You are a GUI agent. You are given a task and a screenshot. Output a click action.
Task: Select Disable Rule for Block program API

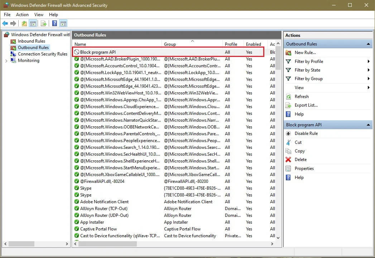[306, 133]
